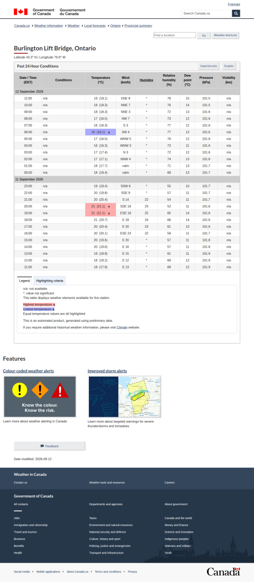Click the Find a location input
Viewport: 254px width, 582px height.
(x=175, y=35)
